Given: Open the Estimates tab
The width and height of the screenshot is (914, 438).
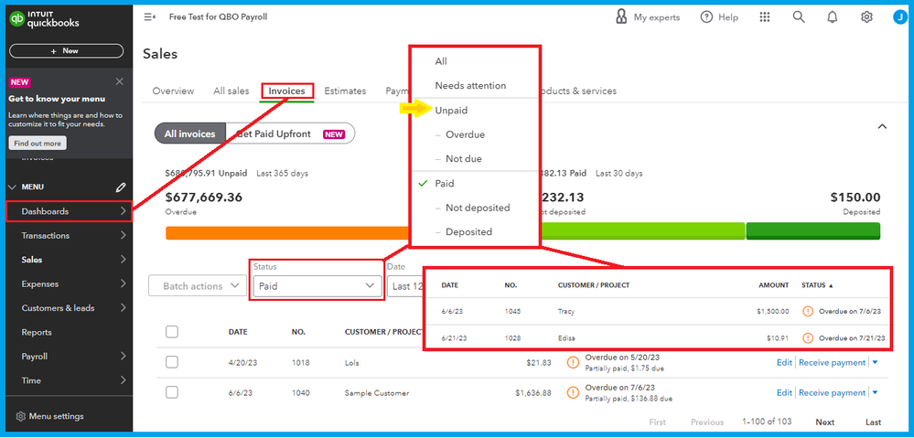Looking at the screenshot, I should (345, 91).
